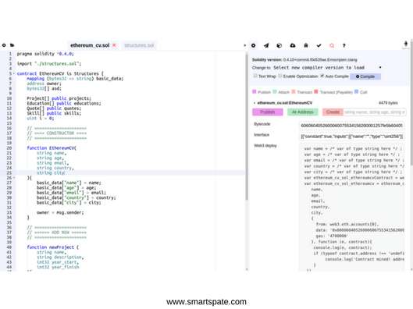Open the file explorer folder icon
The image size is (413, 309).
(x=12, y=45)
